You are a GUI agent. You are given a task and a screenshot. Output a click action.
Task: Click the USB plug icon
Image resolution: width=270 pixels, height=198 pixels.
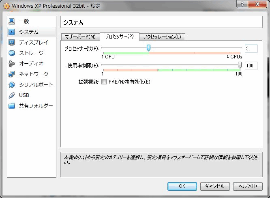click(12, 95)
